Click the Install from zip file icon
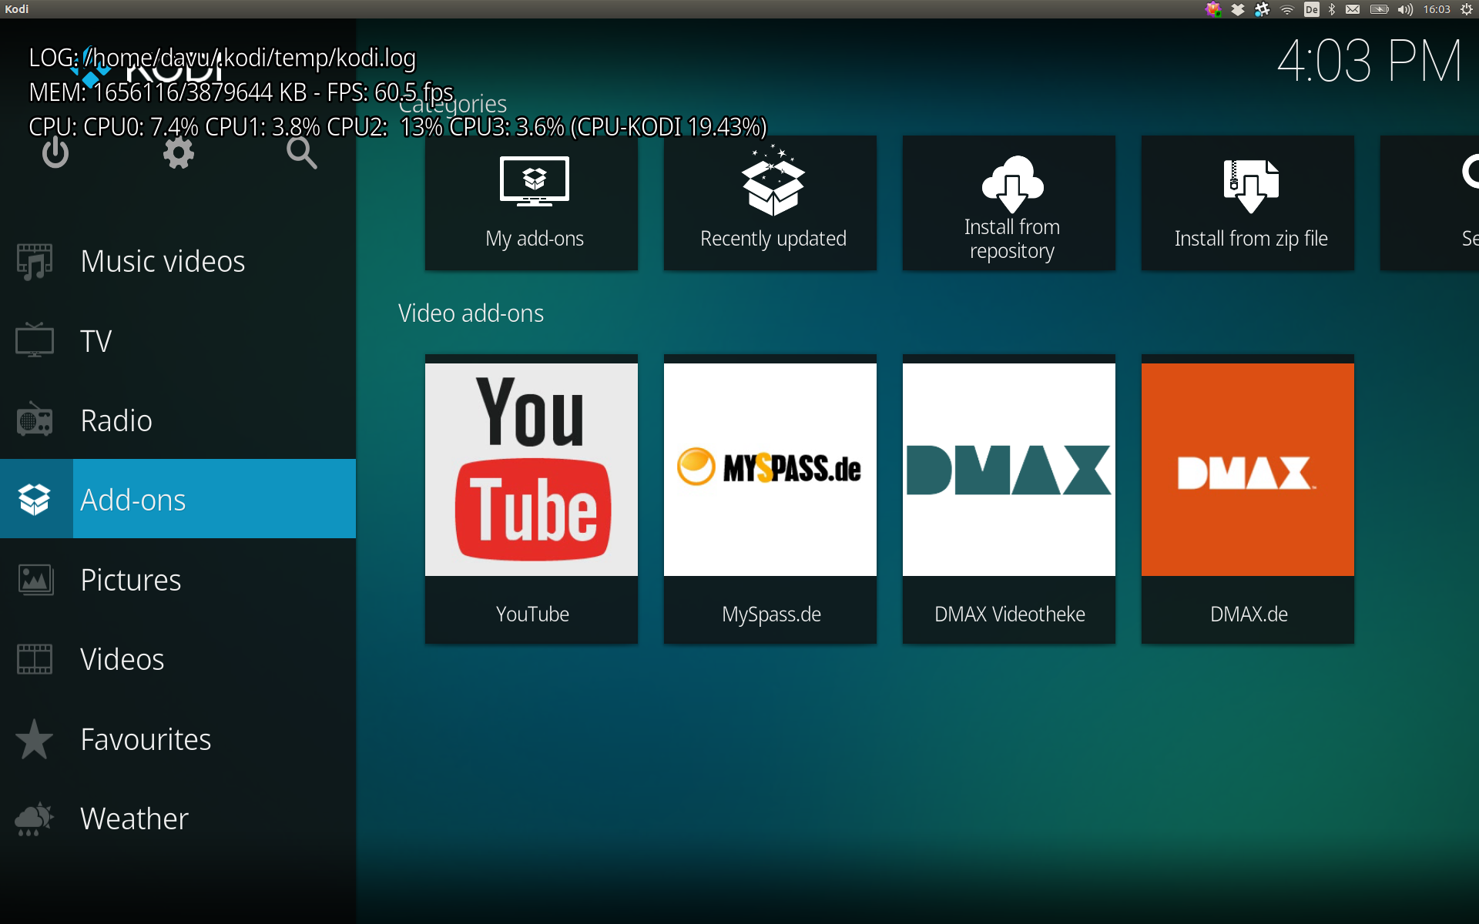Viewport: 1479px width, 924px height. (x=1251, y=186)
